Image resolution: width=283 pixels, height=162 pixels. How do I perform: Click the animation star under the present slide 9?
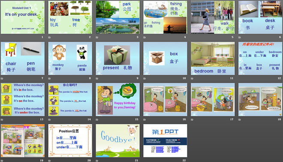click(97, 78)
